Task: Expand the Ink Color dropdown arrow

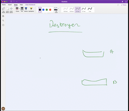Action: pos(58,9)
